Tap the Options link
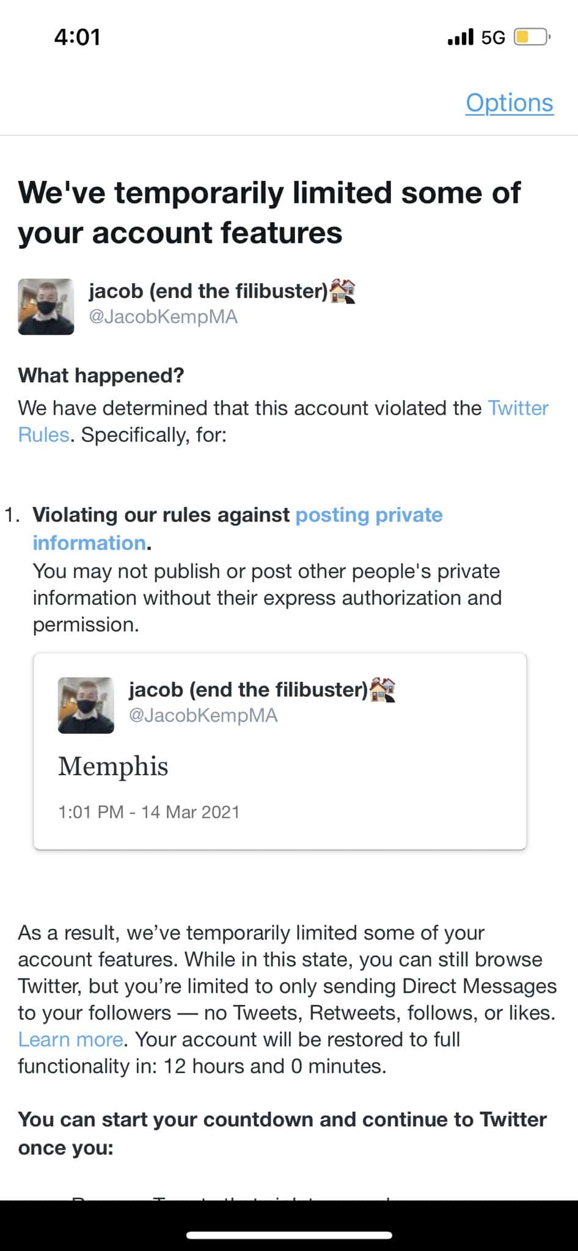The width and height of the screenshot is (578, 1251). coord(509,103)
